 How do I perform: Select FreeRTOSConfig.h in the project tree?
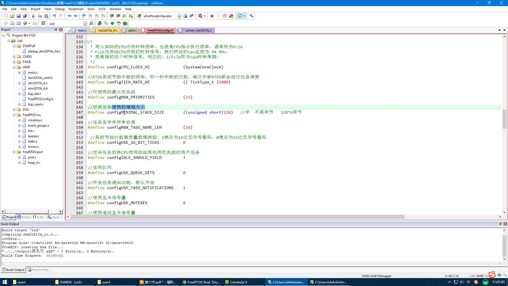pyautogui.click(x=40, y=99)
